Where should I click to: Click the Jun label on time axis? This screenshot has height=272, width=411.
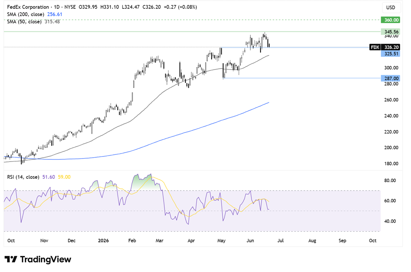(x=250, y=240)
